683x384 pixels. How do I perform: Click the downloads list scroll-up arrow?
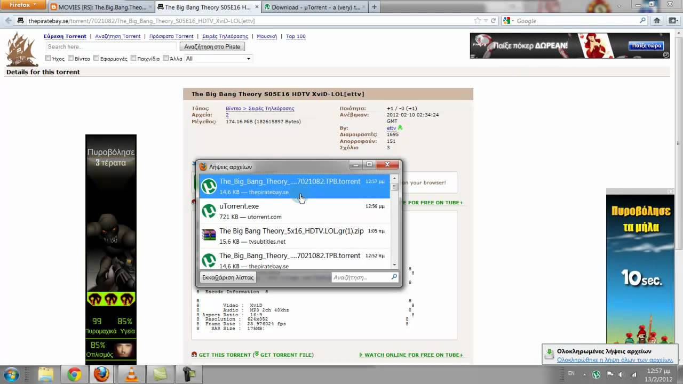point(395,178)
